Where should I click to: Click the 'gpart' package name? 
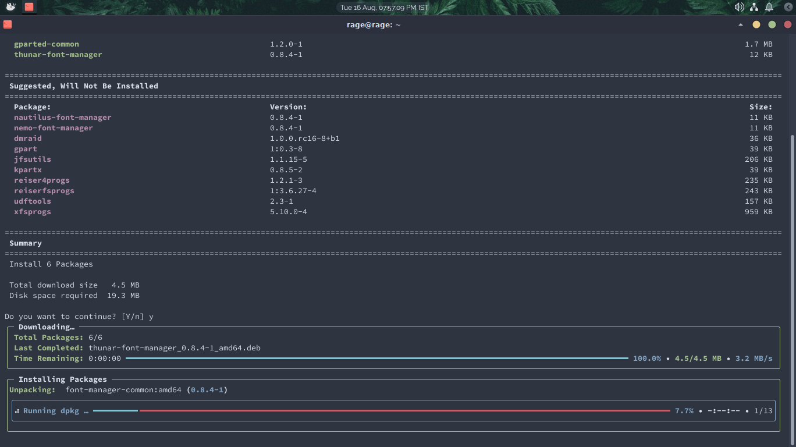[x=26, y=149]
